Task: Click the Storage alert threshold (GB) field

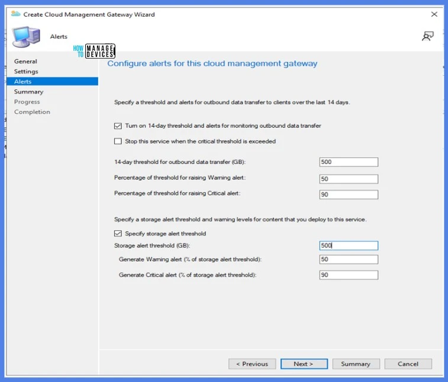Action: tap(348, 246)
